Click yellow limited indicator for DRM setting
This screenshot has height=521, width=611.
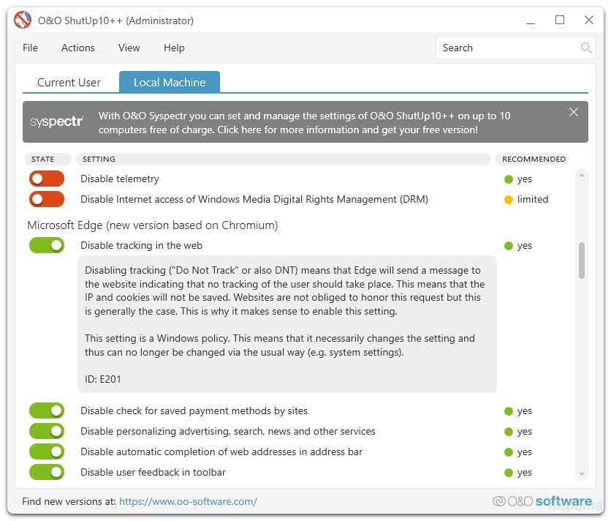[509, 200]
